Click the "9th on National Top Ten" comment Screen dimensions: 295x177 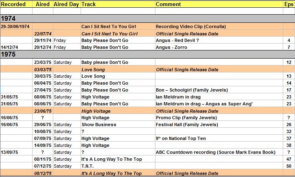tap(181, 138)
